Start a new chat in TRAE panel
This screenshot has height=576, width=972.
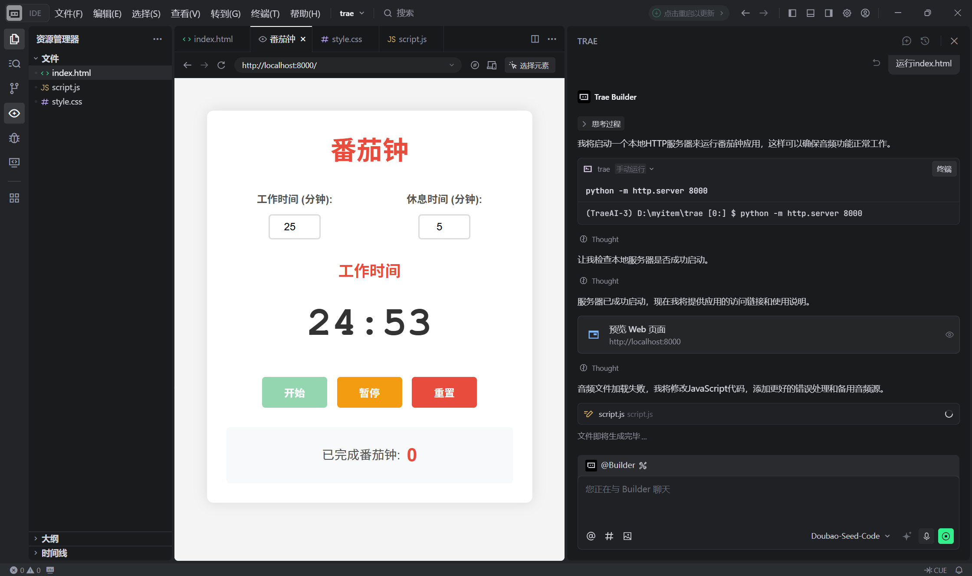906,41
